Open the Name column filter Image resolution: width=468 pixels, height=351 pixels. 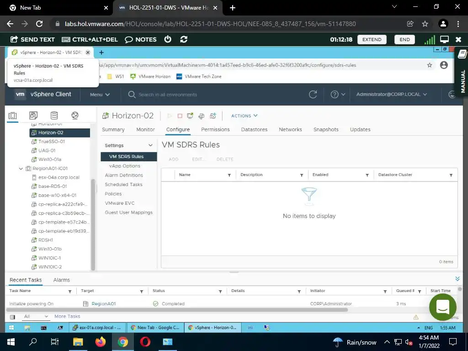(x=229, y=175)
